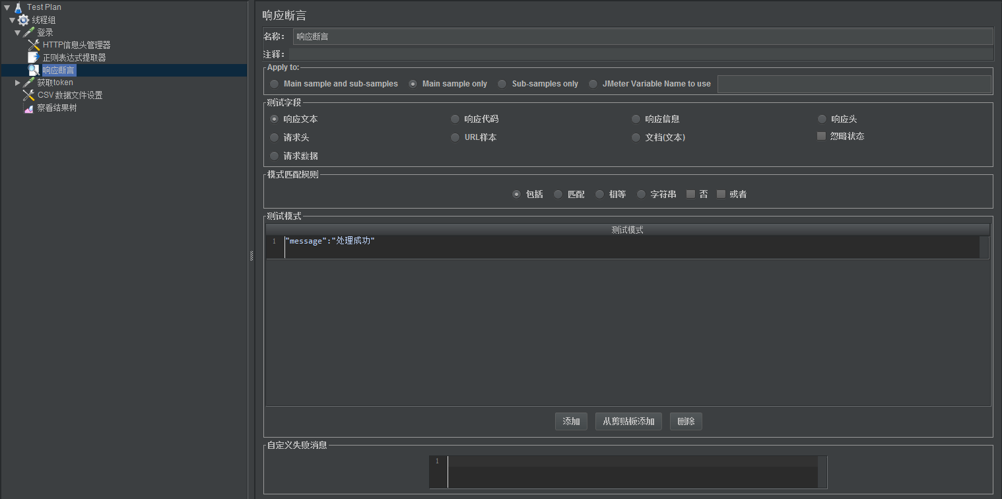Choose URL样本 as test field
The image size is (1002, 499).
[x=473, y=137]
